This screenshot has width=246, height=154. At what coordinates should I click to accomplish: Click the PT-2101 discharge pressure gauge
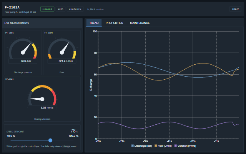click(23, 50)
